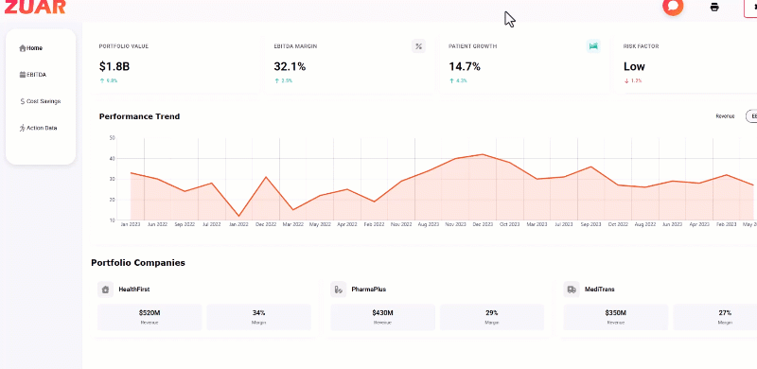Click the PharmaPlus pills icon
Image resolution: width=757 pixels, height=369 pixels.
coord(339,290)
